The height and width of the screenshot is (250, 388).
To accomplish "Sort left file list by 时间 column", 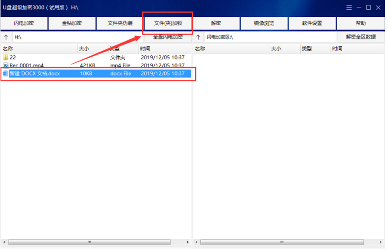I will [145, 49].
